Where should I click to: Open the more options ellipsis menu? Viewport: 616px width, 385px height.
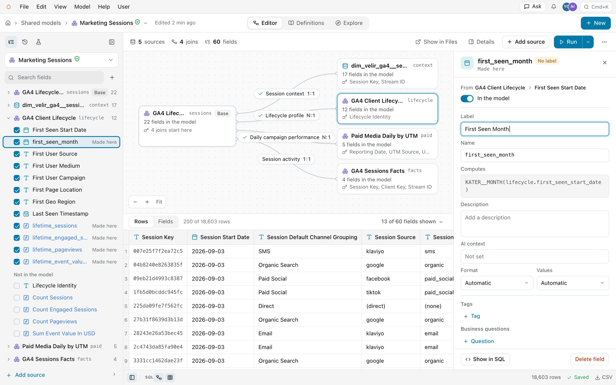pos(604,42)
